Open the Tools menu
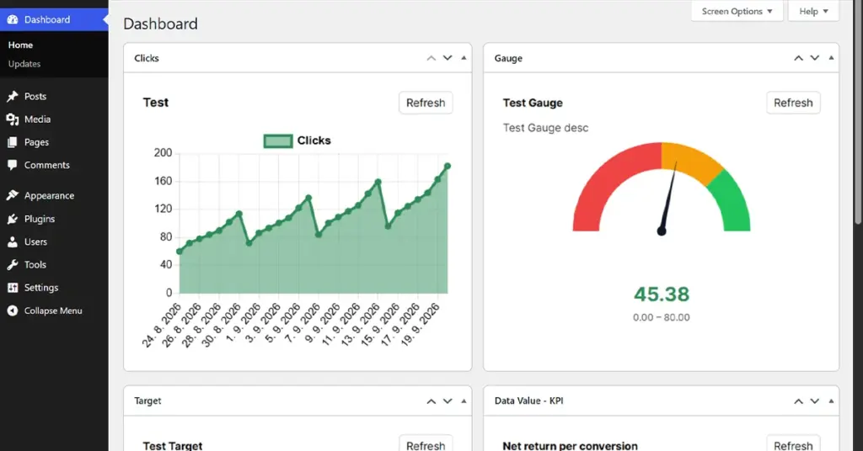Screen dimensions: 863x451 [x=54, y=265]
